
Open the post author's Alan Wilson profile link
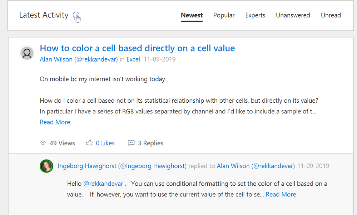79,59
